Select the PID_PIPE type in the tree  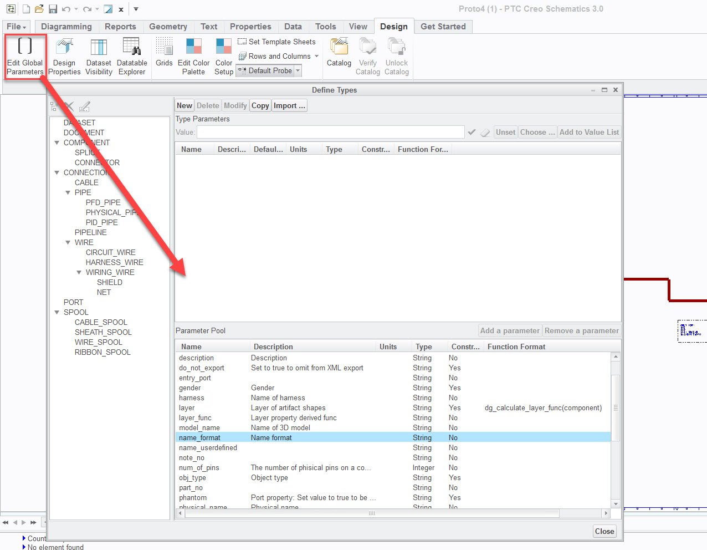(x=101, y=222)
